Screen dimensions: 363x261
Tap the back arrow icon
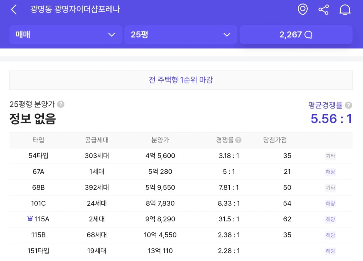click(x=14, y=10)
